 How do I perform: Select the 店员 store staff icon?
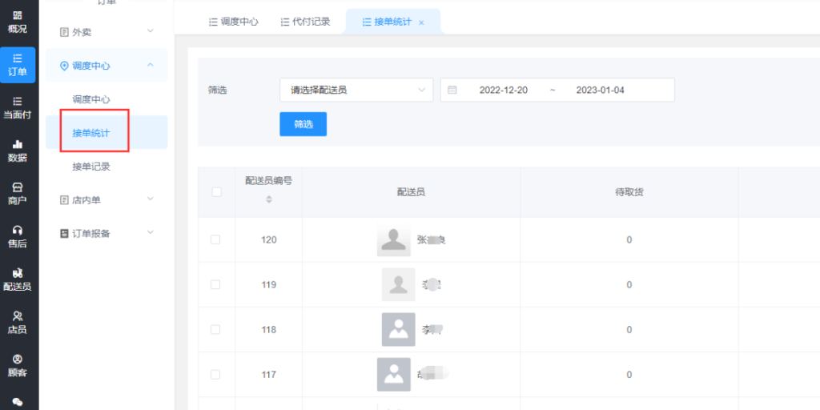(x=18, y=322)
